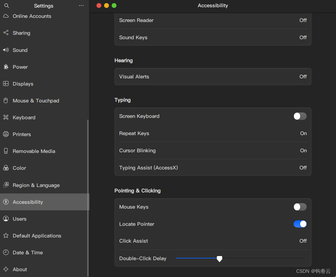Close the Accessibility window with red button
This screenshot has height=277, width=336.
[x=99, y=5]
